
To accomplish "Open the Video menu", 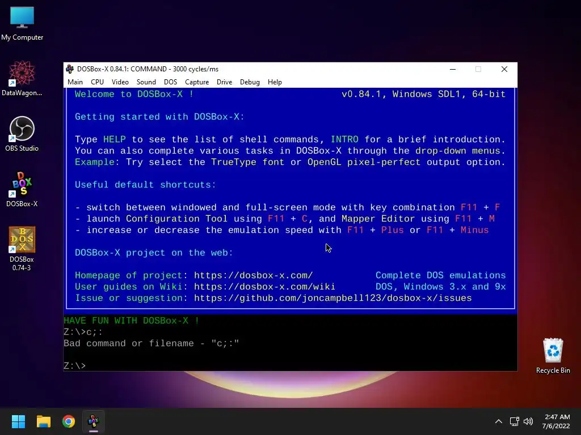I will coord(120,82).
